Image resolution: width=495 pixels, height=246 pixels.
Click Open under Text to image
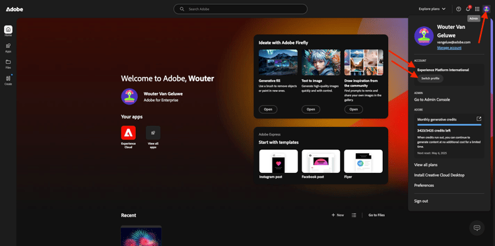(x=311, y=109)
